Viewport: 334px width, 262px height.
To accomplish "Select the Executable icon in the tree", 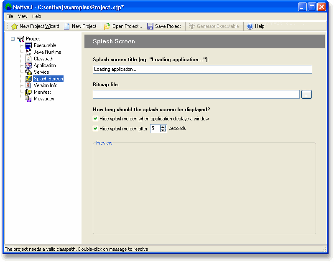I will coord(28,45).
